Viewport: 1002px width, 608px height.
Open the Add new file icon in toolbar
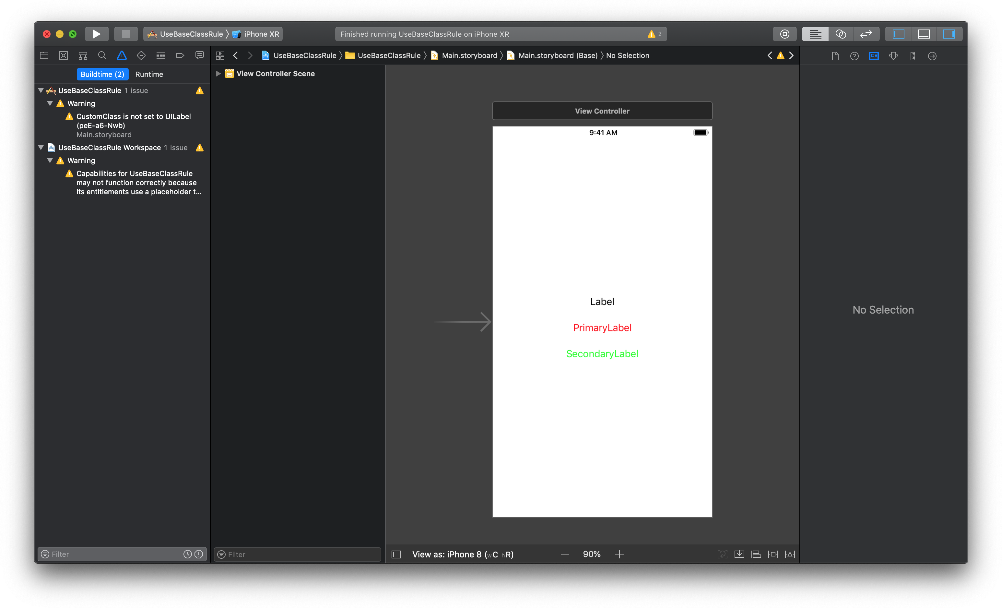click(835, 55)
